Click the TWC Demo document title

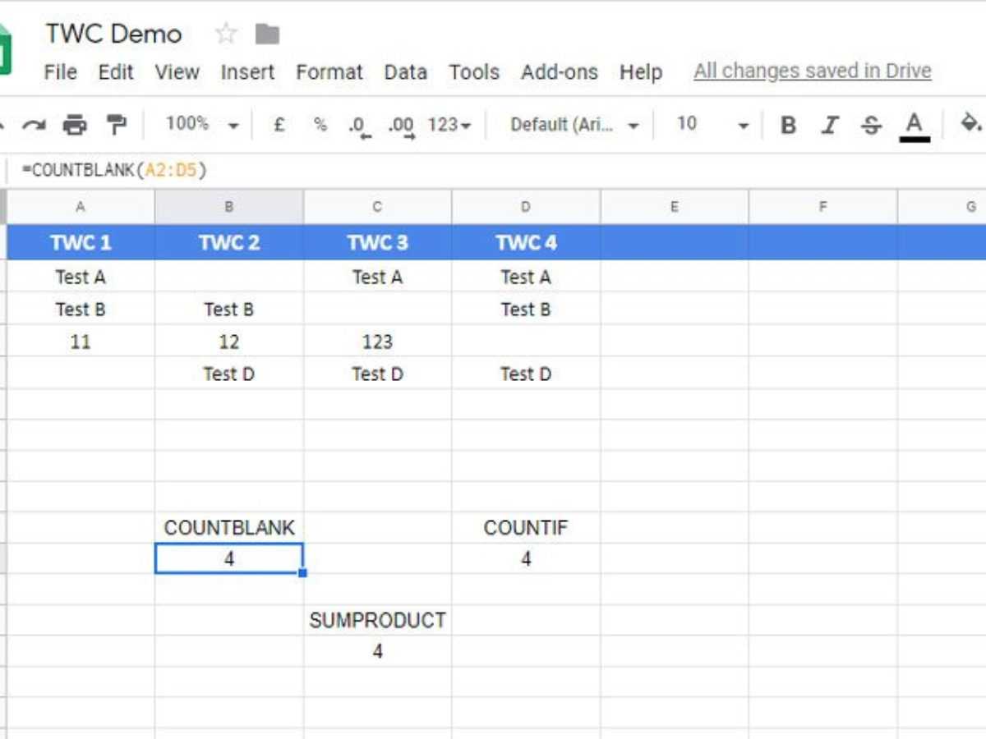(x=113, y=34)
